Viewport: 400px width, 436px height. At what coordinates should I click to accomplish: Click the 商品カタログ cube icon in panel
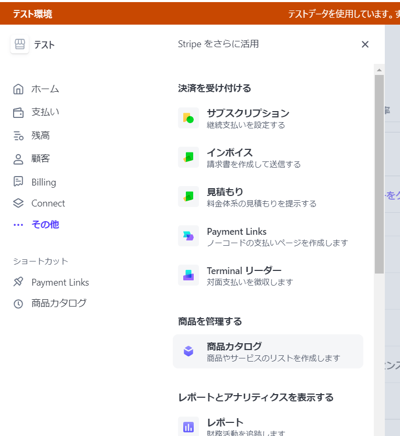[188, 351]
